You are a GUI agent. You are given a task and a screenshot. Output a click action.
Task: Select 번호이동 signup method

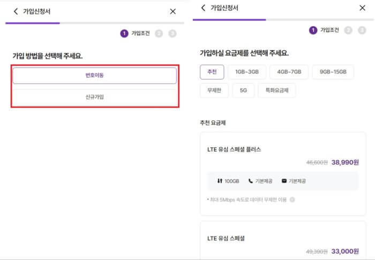click(95, 75)
